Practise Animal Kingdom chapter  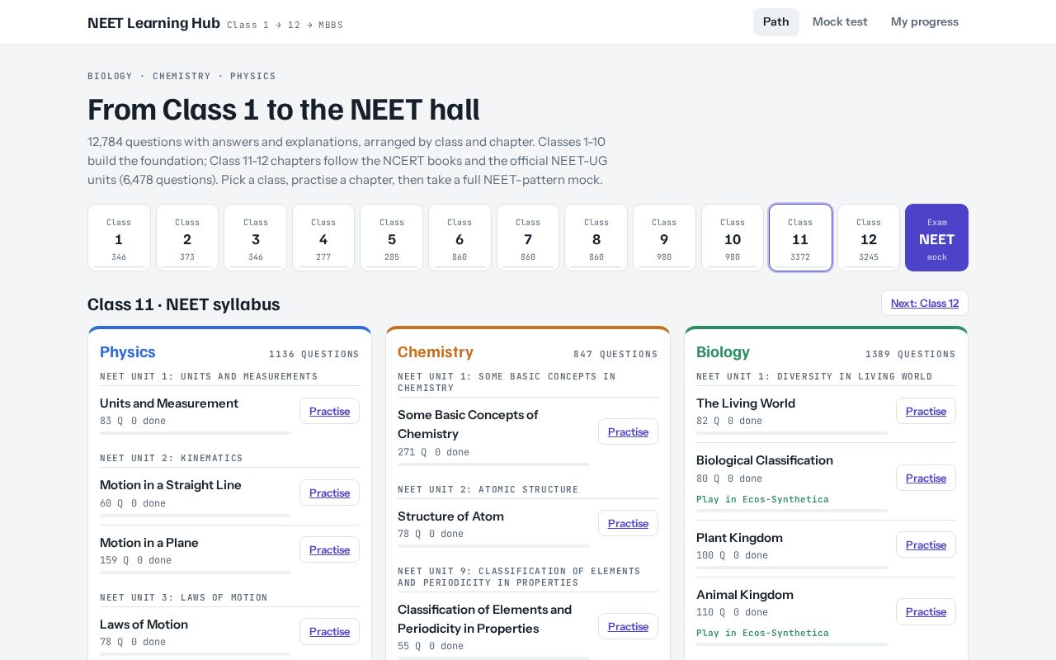[x=926, y=611]
